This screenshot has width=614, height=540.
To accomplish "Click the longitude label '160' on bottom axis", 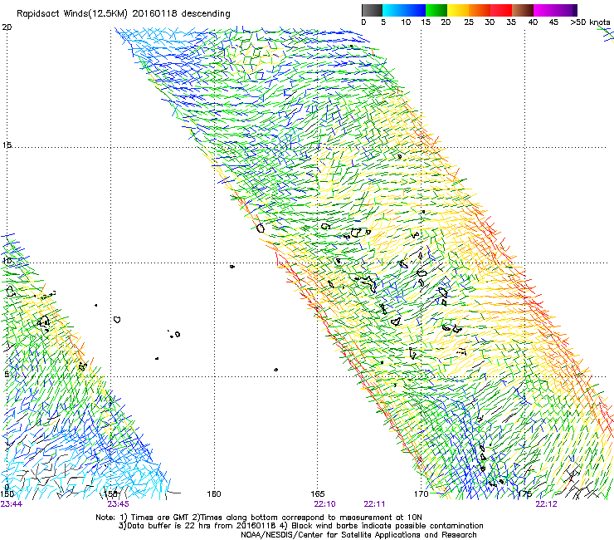I will 214,493.
